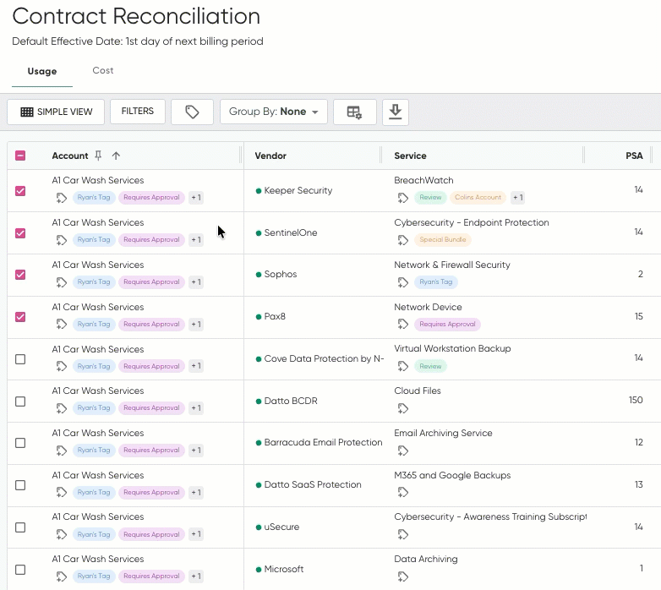Viewport: 661px width, 590px height.
Task: Select the Usage tab
Action: (x=42, y=72)
